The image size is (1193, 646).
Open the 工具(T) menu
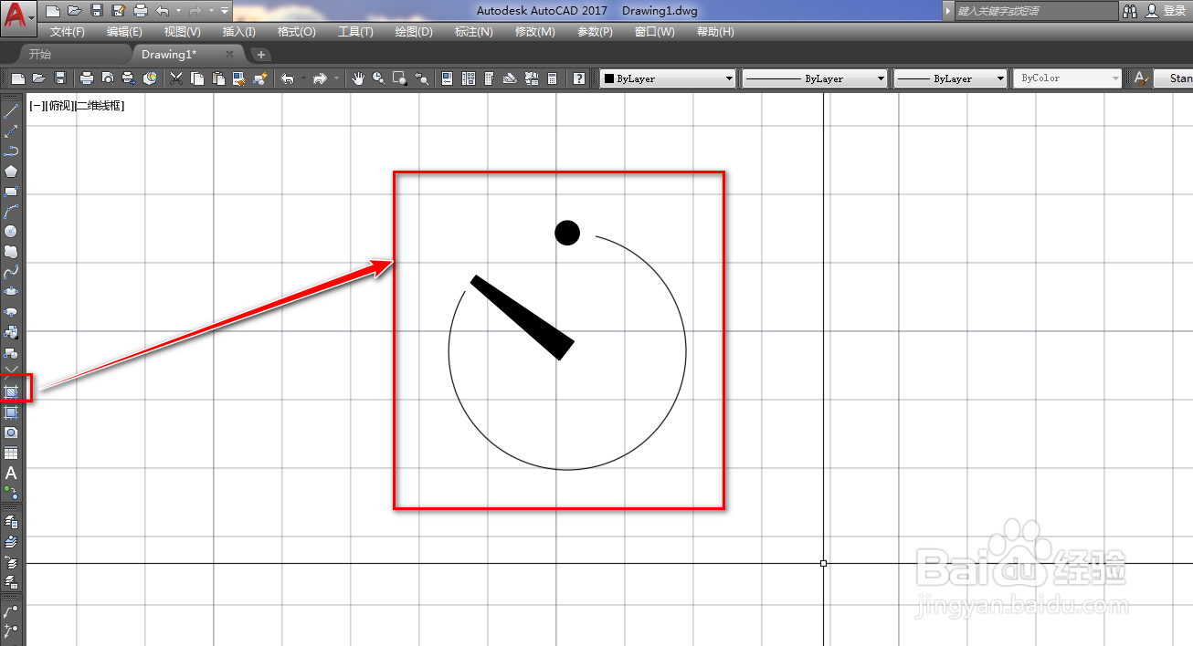(x=355, y=32)
